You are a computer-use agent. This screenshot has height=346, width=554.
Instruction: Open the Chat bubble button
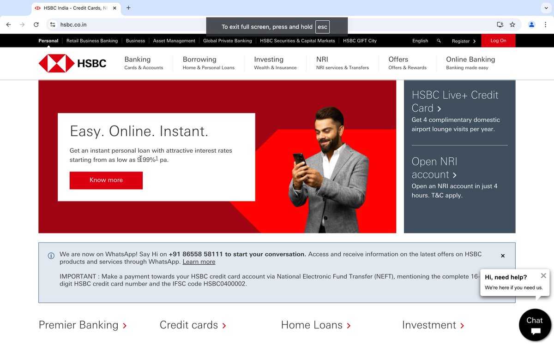point(535,325)
